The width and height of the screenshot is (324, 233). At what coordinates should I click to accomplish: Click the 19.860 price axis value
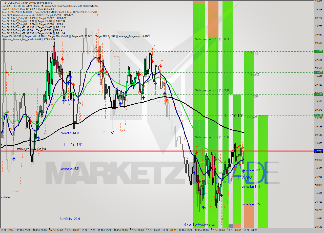[x=319, y=1]
